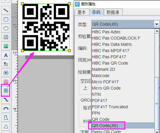This screenshot has height=133, width=160.
Task: Choose HIBC Pas CODABLOCK F
Action: pyautogui.click(x=123, y=38)
